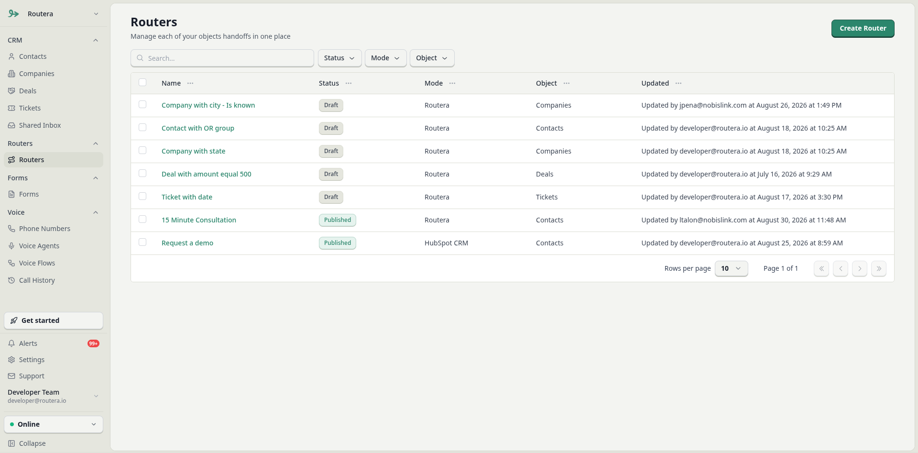
Task: Toggle the select-all rows checkbox
Action: [142, 82]
